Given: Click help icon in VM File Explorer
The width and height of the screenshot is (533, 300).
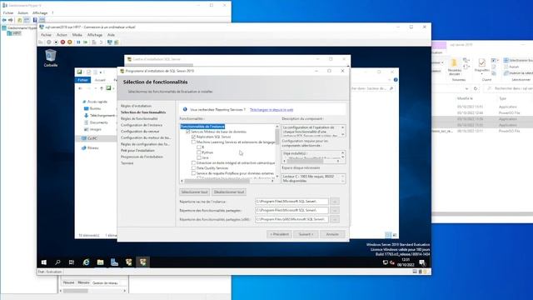Looking at the screenshot, I should [x=396, y=80].
